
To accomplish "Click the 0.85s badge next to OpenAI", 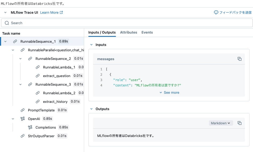I will [x=48, y=119].
